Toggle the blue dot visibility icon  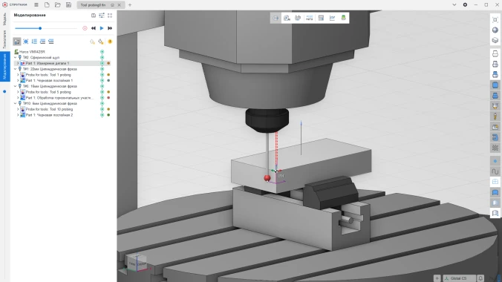tap(495, 161)
